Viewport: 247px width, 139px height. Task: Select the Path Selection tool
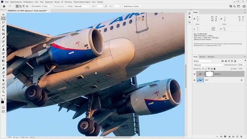click(x=3, y=80)
